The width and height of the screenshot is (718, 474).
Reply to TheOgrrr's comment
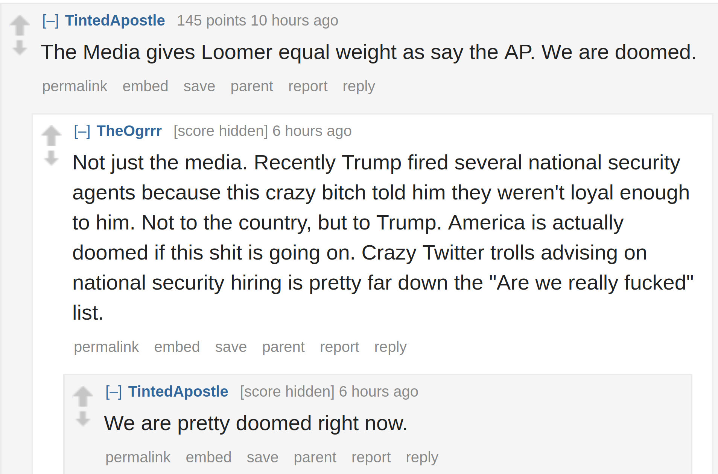pos(391,347)
